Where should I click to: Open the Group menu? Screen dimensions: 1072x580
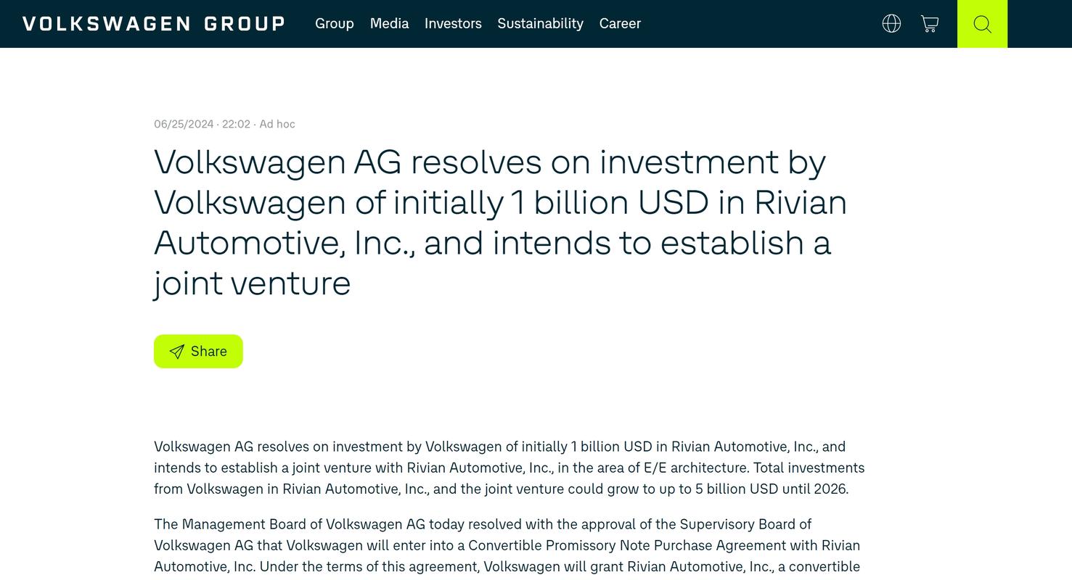pyautogui.click(x=335, y=24)
